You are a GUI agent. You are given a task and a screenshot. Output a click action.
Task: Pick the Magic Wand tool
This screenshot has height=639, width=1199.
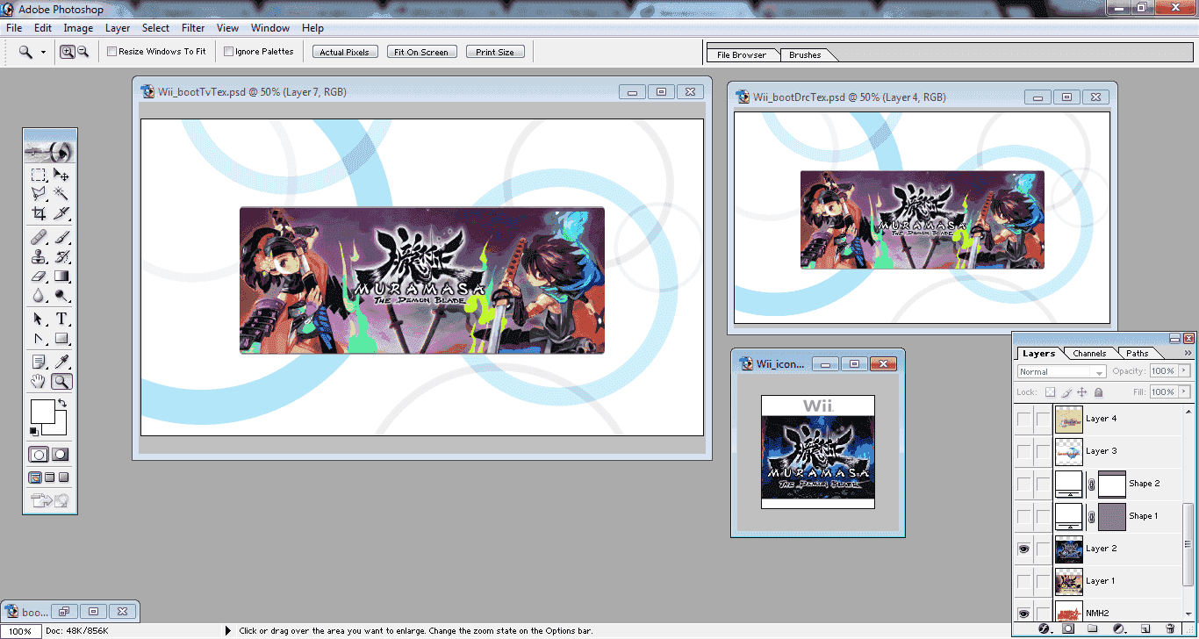click(x=61, y=193)
